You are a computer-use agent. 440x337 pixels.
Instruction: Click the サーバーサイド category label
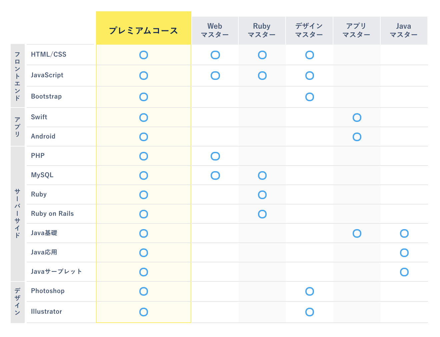click(18, 213)
